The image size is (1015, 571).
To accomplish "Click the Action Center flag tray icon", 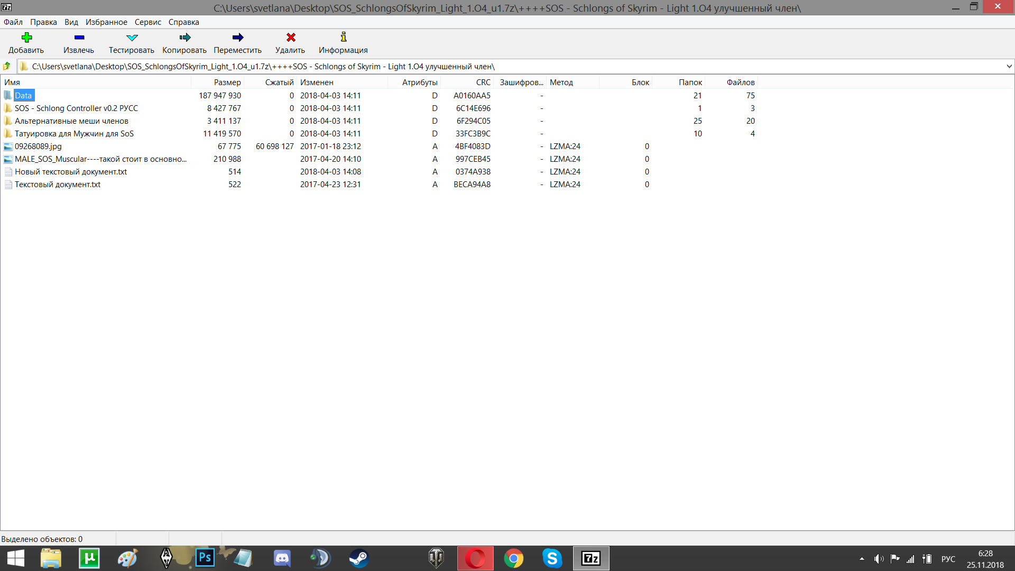I will tap(894, 559).
